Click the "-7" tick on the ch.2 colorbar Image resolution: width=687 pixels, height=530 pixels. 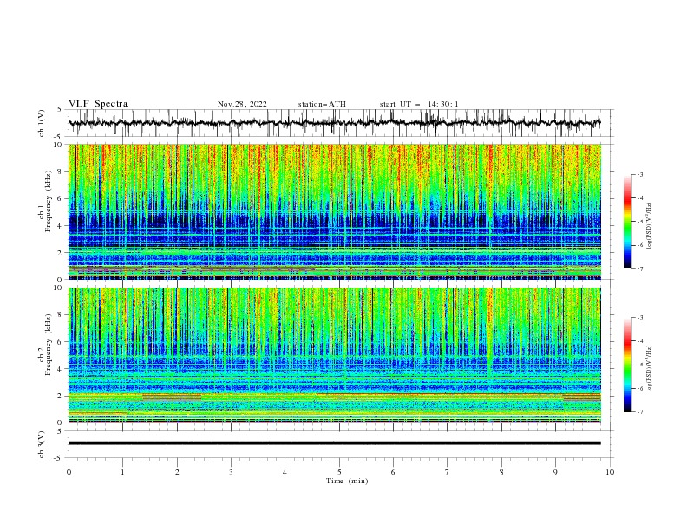(640, 412)
